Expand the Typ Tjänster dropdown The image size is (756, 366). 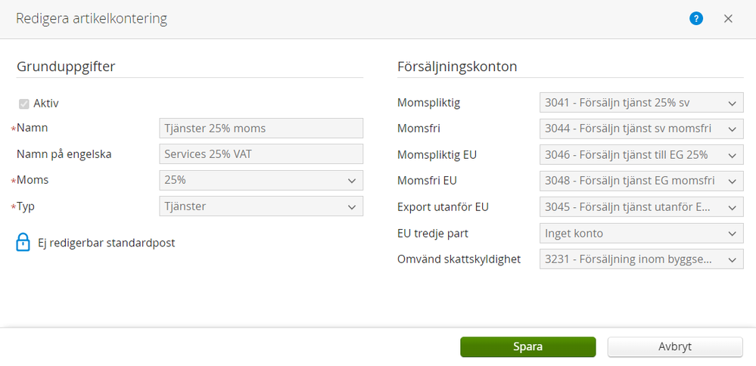click(x=261, y=206)
